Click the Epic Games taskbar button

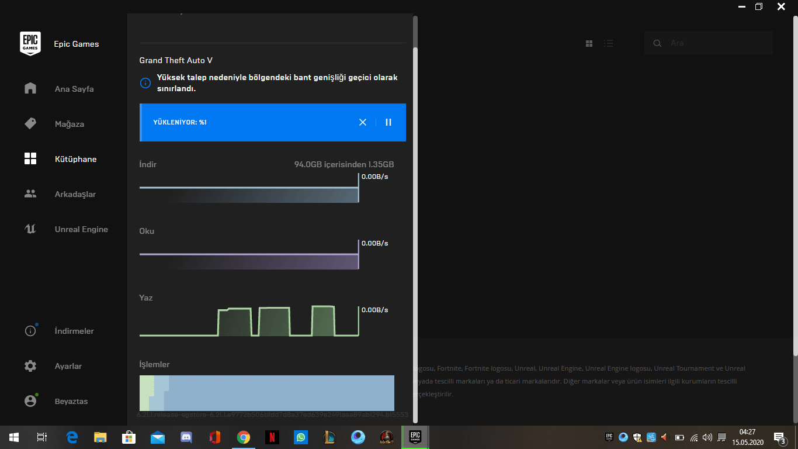[x=415, y=437]
